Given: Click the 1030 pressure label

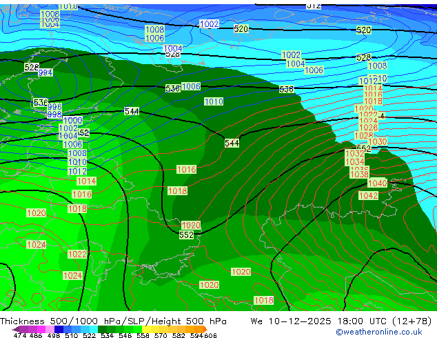Looking at the screenshot, I should point(378,141).
